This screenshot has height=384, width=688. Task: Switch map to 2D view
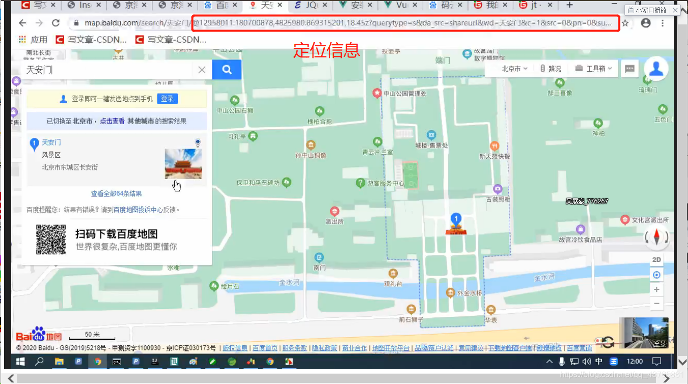coord(656,260)
